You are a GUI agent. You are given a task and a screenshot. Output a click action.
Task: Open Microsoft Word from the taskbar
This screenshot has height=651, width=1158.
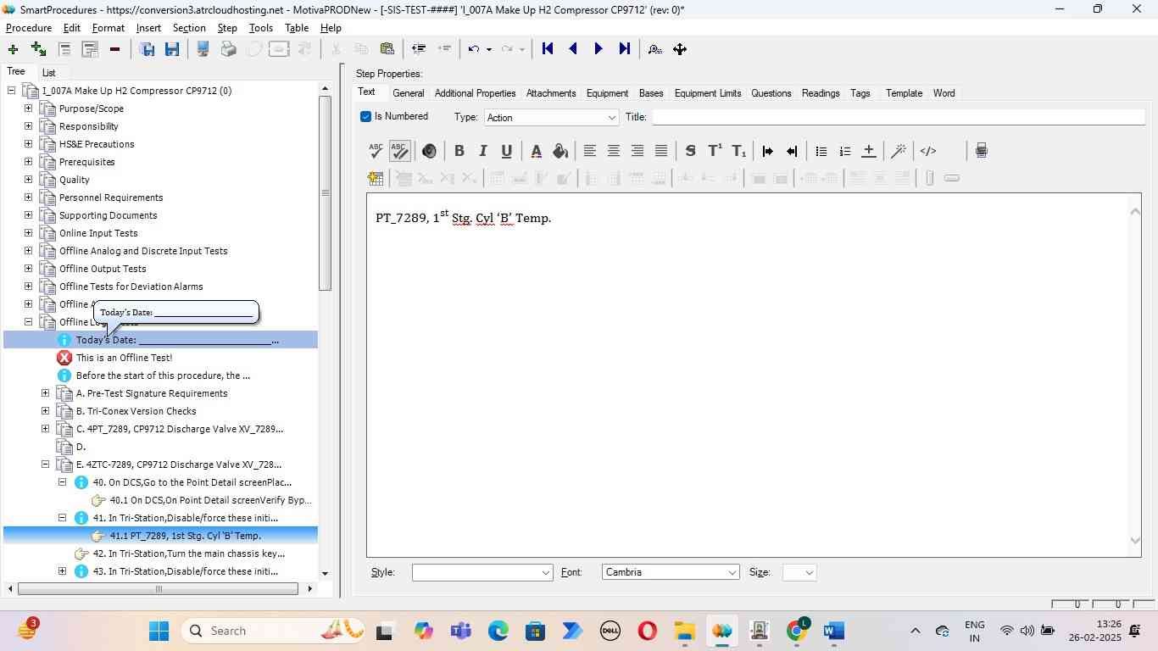click(x=833, y=631)
